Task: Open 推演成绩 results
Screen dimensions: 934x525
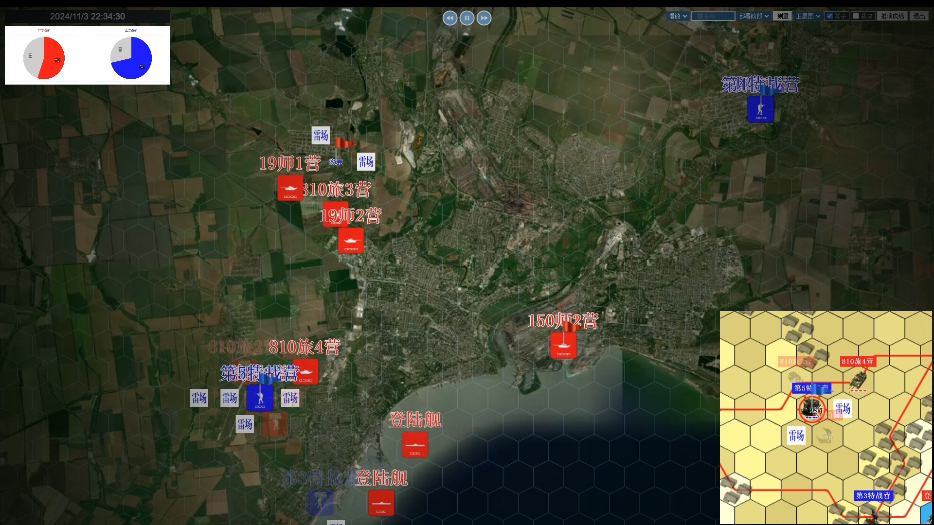Action: pos(892,16)
